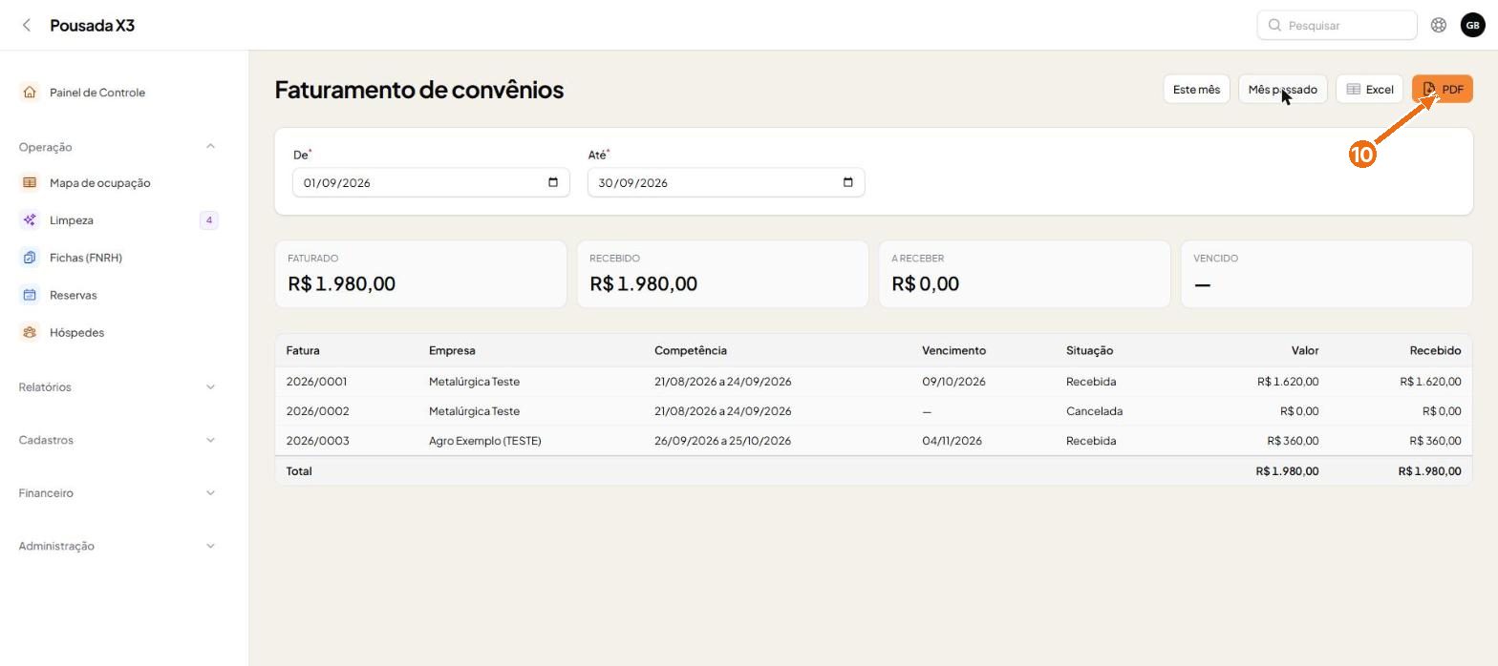
Task: Click Competência column header
Action: coord(690,350)
